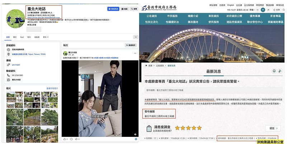Open the 政府資訊公開 navigation menu
This screenshot has width=287, height=144.
click(x=234, y=16)
